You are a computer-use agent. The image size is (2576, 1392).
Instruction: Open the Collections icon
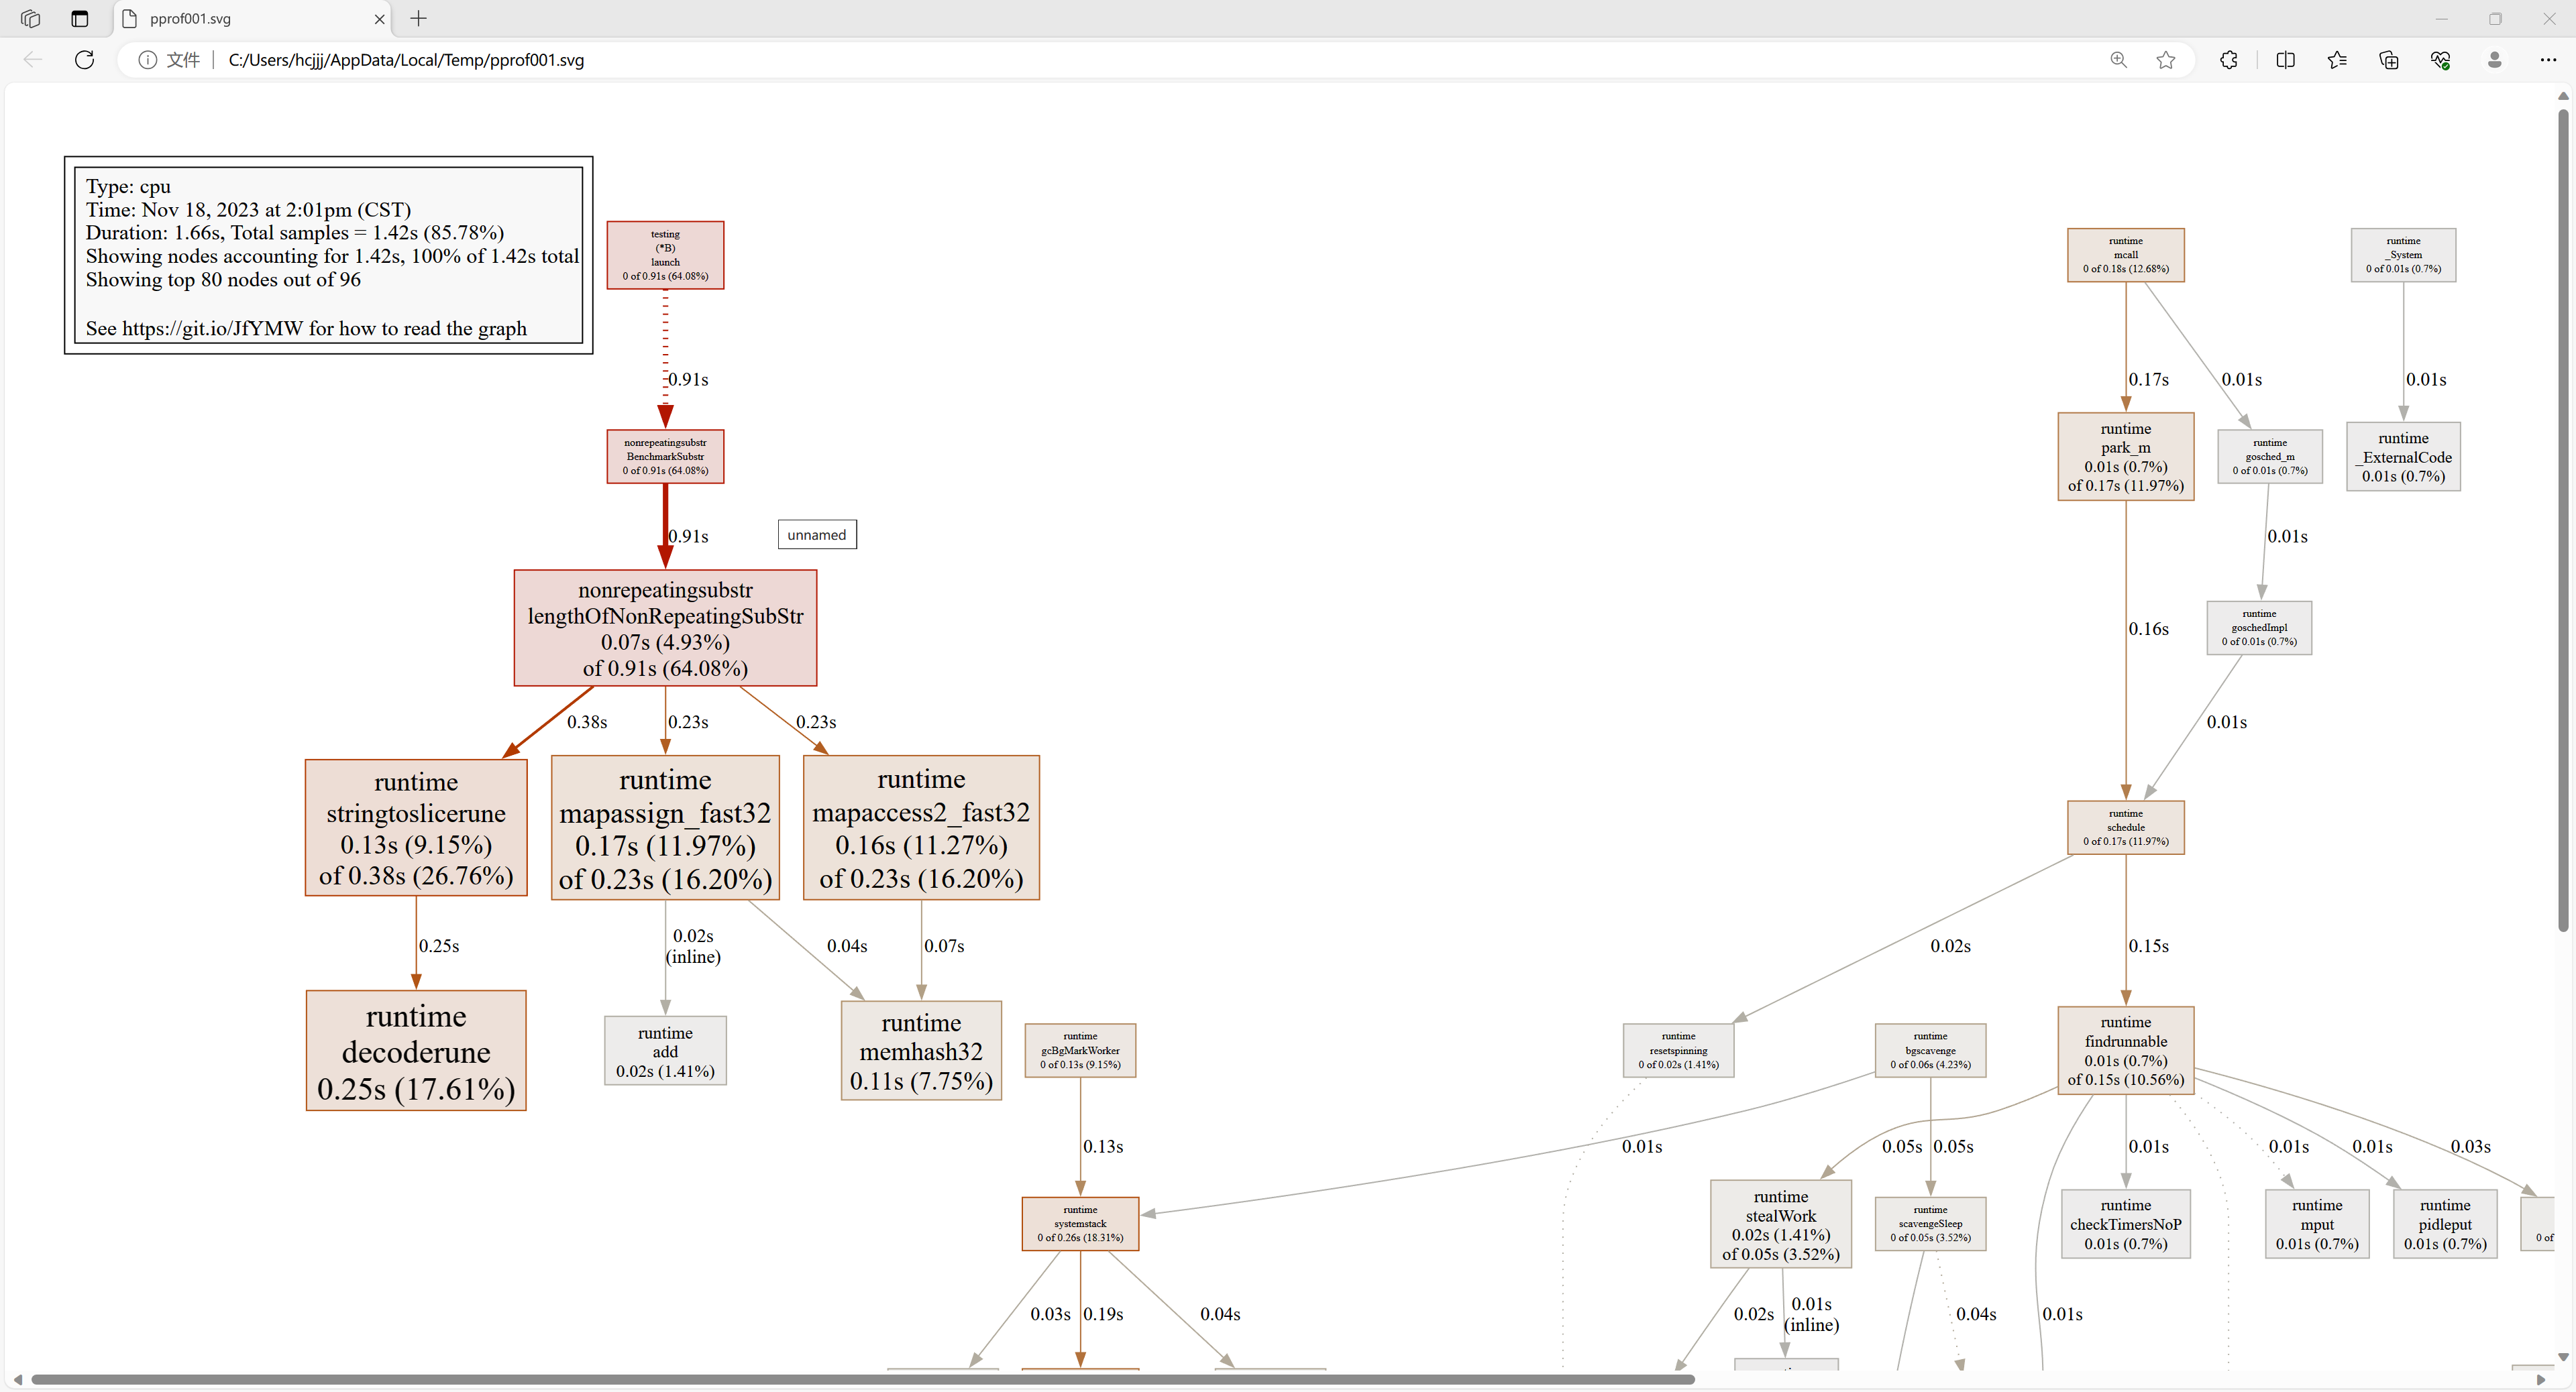click(x=2389, y=60)
